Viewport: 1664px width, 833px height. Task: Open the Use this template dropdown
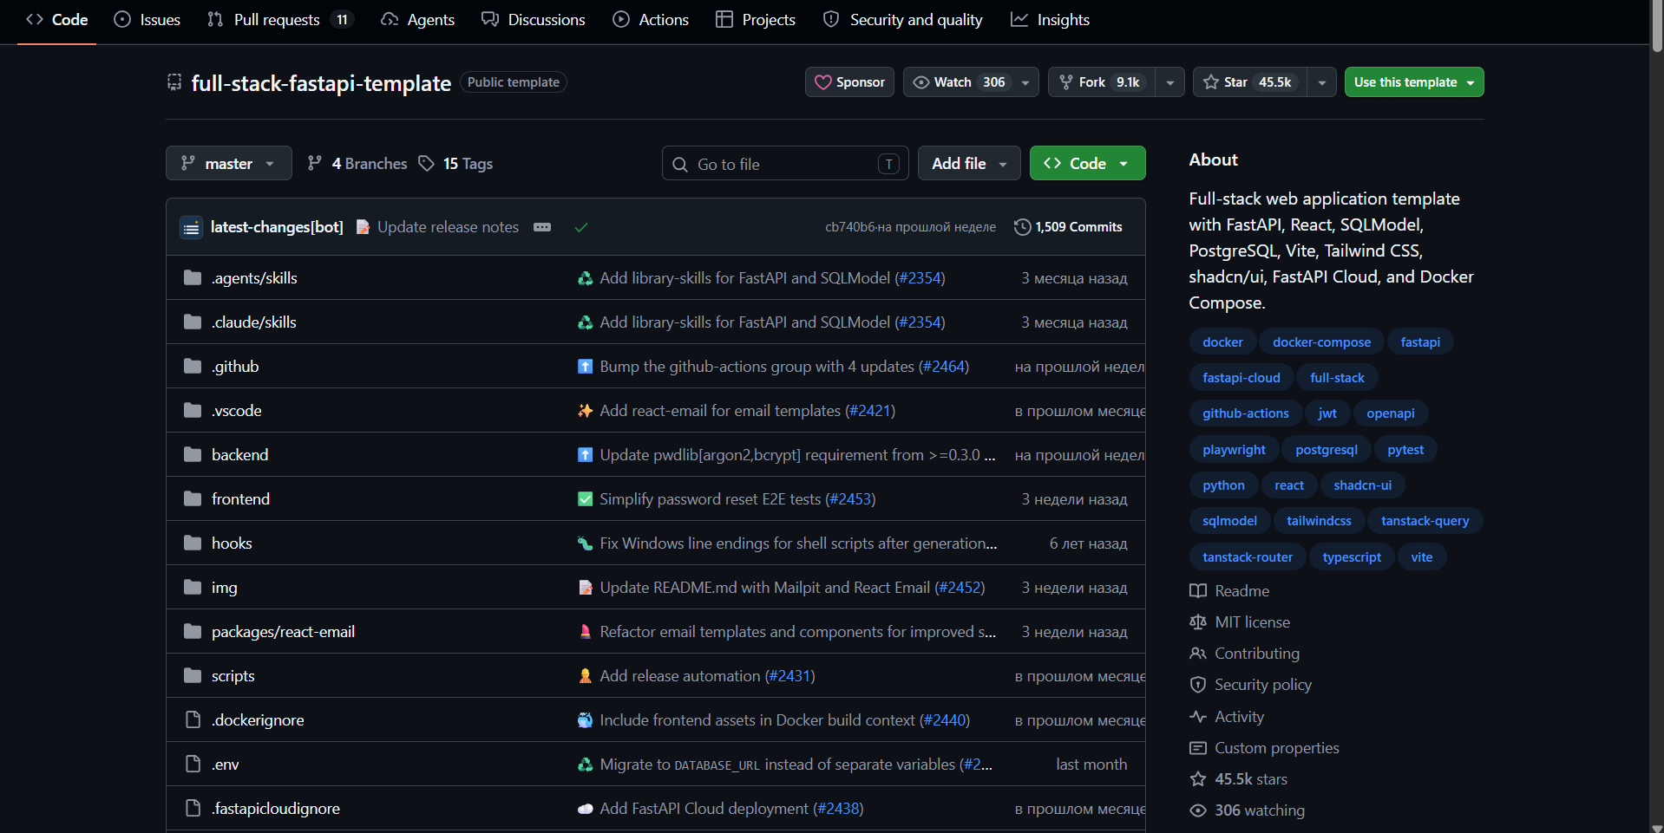1414,82
